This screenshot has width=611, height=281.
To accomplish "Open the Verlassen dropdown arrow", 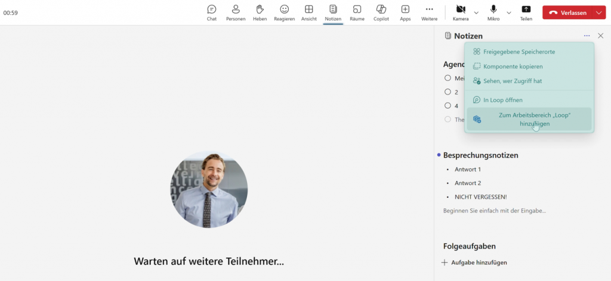I will 599,13.
